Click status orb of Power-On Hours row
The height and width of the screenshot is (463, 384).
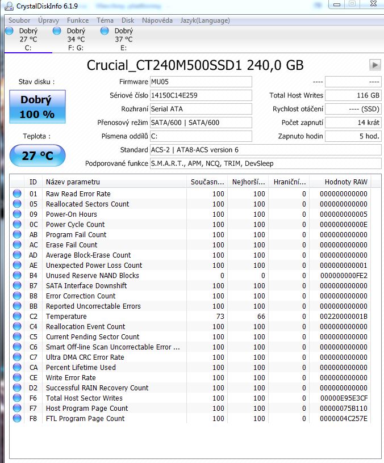tap(17, 214)
